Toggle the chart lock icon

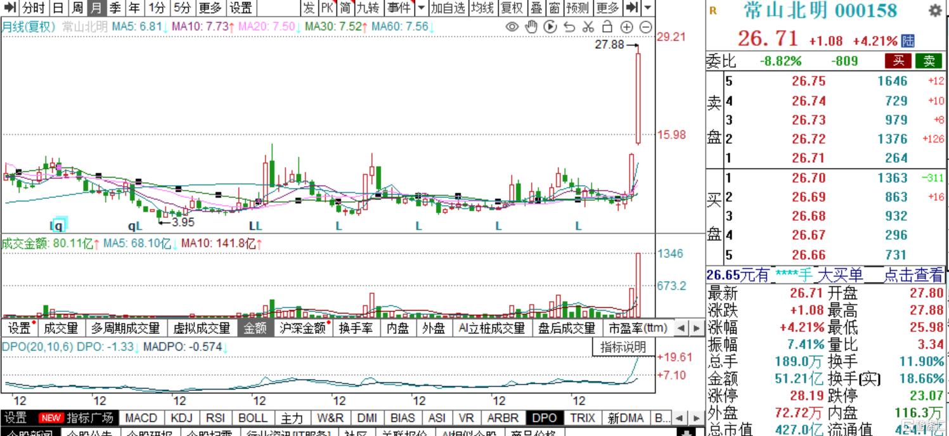coord(607,27)
